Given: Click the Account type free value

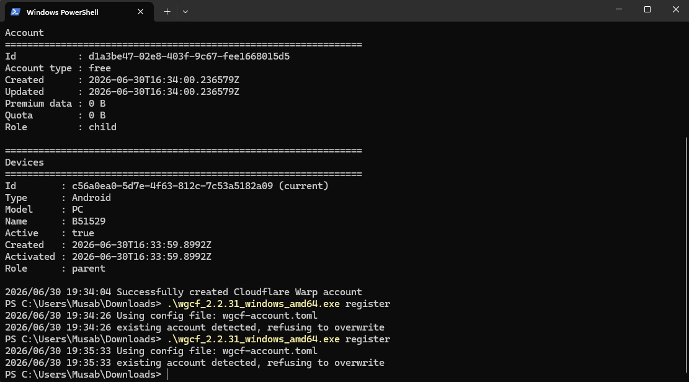Looking at the screenshot, I should pyautogui.click(x=100, y=68).
